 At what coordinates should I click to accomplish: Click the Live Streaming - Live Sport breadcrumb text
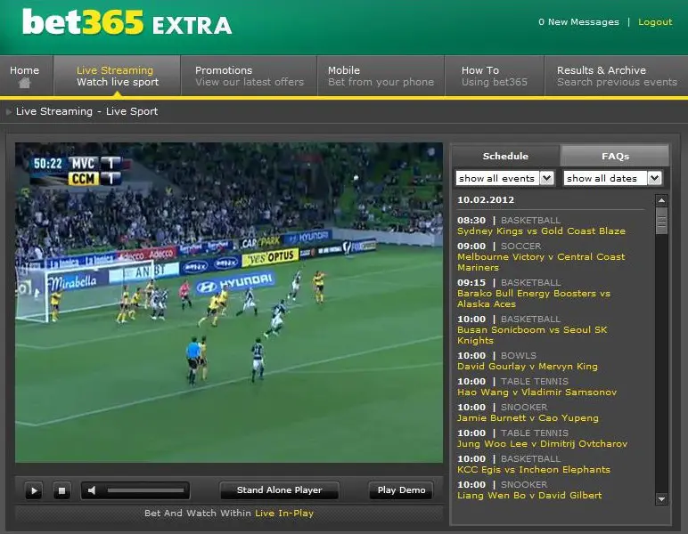[x=86, y=111]
